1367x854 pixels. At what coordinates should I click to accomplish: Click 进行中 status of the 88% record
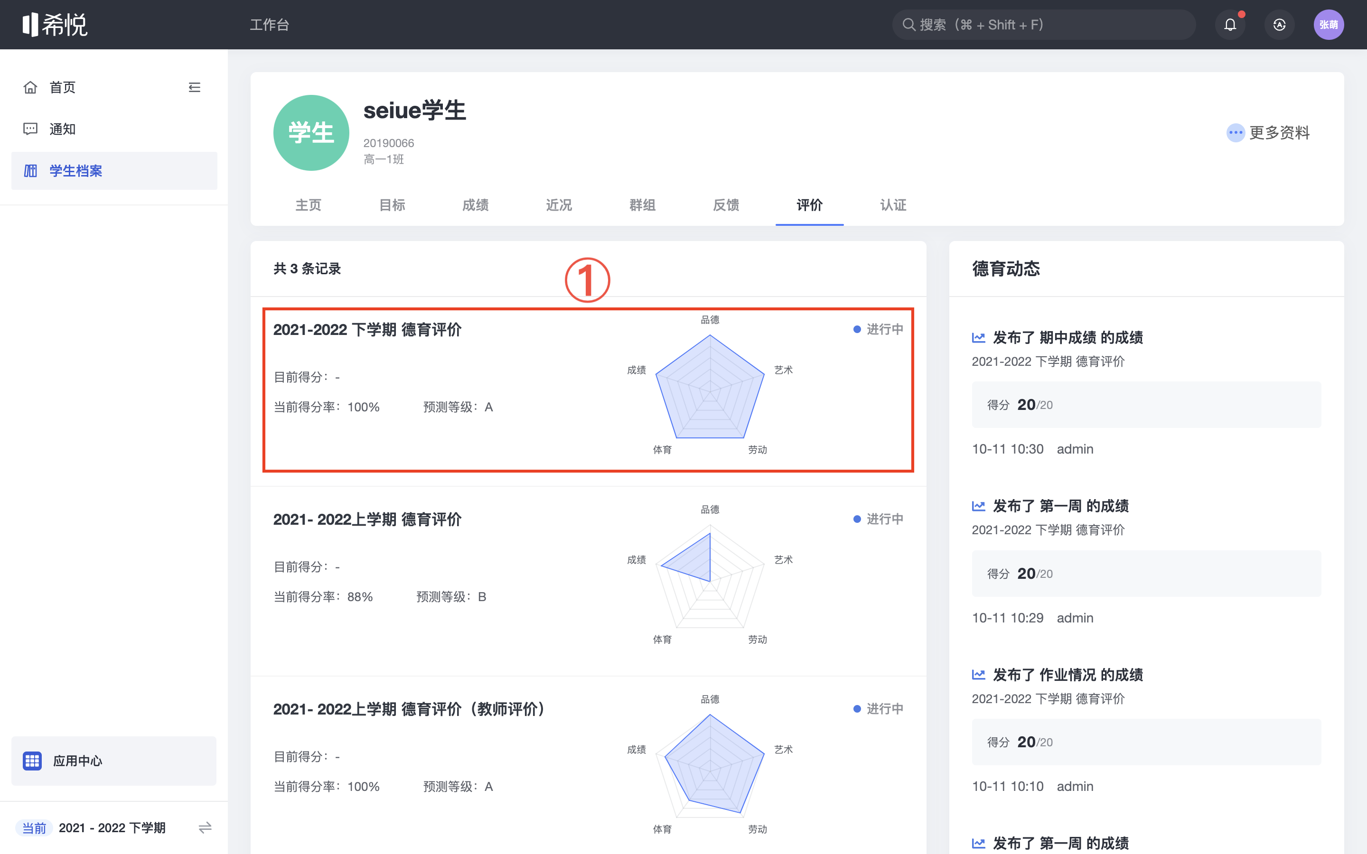coord(879,519)
